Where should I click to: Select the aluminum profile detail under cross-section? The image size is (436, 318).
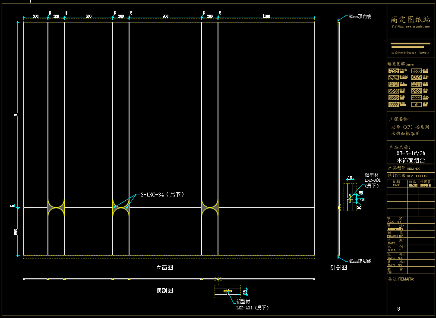tap(227, 291)
